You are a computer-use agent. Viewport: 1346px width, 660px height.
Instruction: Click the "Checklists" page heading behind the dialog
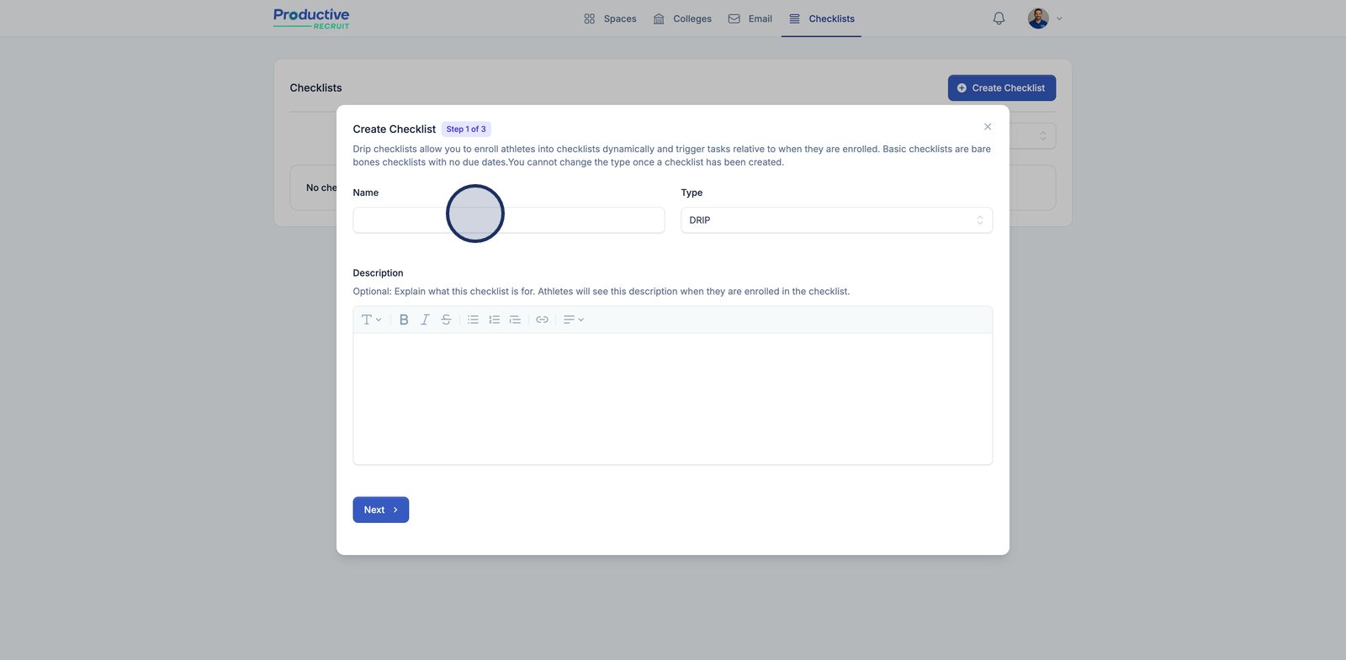[316, 87]
